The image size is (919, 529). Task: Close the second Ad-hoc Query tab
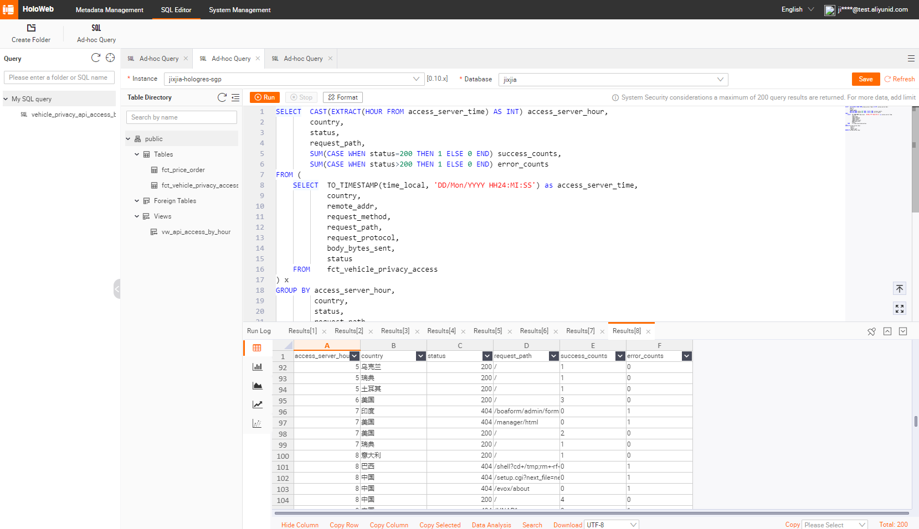258,59
